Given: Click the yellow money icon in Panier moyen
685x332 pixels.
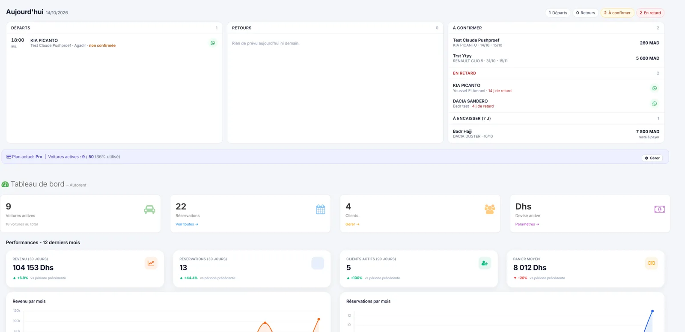Looking at the screenshot, I should coord(651,263).
